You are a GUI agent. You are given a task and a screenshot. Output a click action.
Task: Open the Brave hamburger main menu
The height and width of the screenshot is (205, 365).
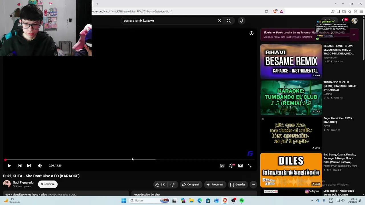click(361, 11)
